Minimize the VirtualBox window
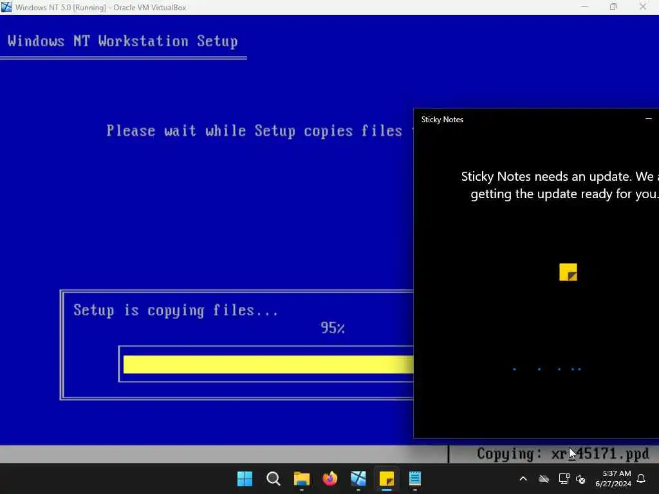Viewport: 659px width, 494px height. point(584,7)
